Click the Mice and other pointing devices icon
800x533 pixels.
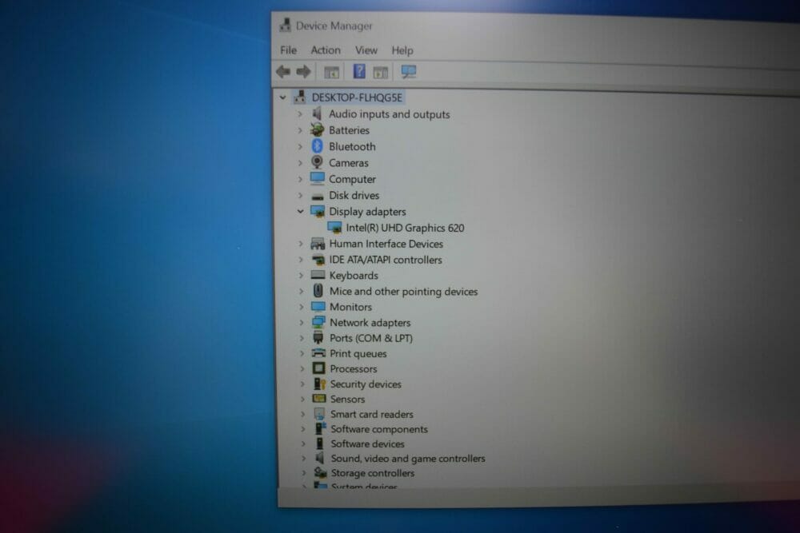tap(318, 291)
